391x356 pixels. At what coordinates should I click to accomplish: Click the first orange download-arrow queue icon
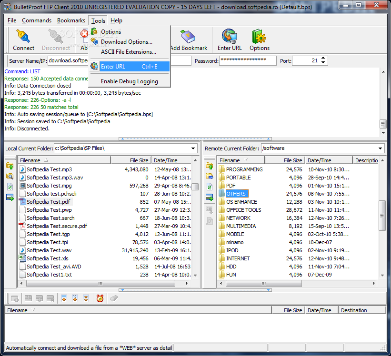coord(64,298)
